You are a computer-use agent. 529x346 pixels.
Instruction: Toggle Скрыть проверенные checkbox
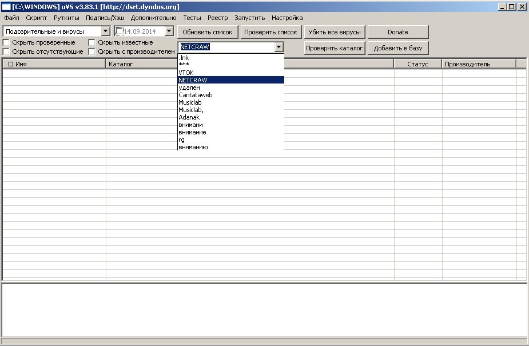tap(6, 42)
